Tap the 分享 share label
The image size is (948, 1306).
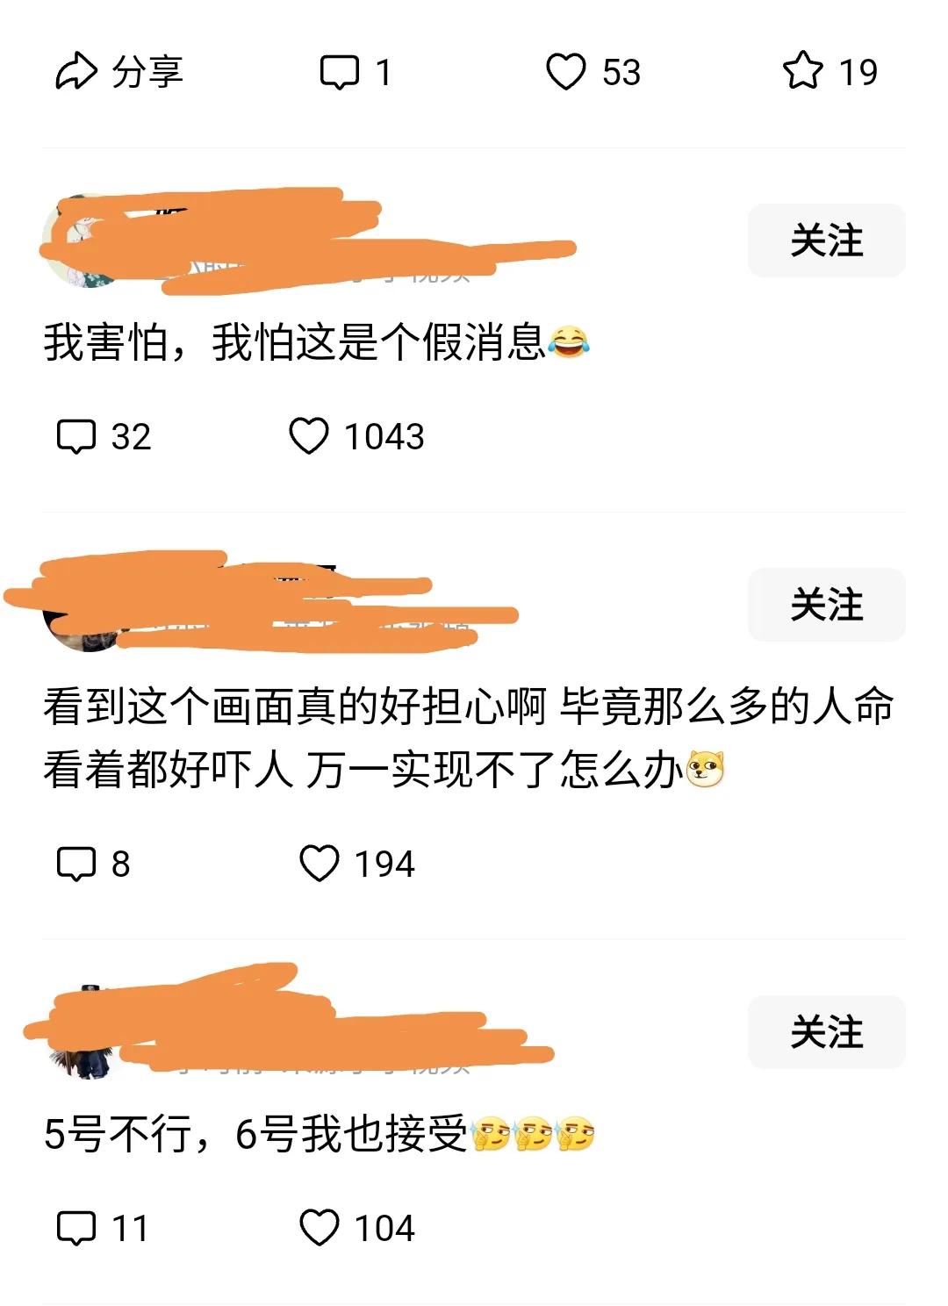(147, 72)
